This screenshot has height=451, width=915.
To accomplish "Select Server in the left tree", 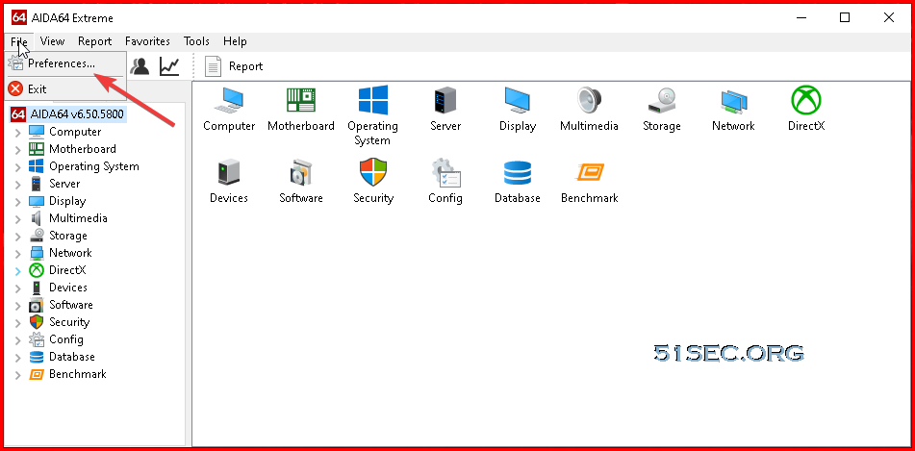I will tap(64, 184).
